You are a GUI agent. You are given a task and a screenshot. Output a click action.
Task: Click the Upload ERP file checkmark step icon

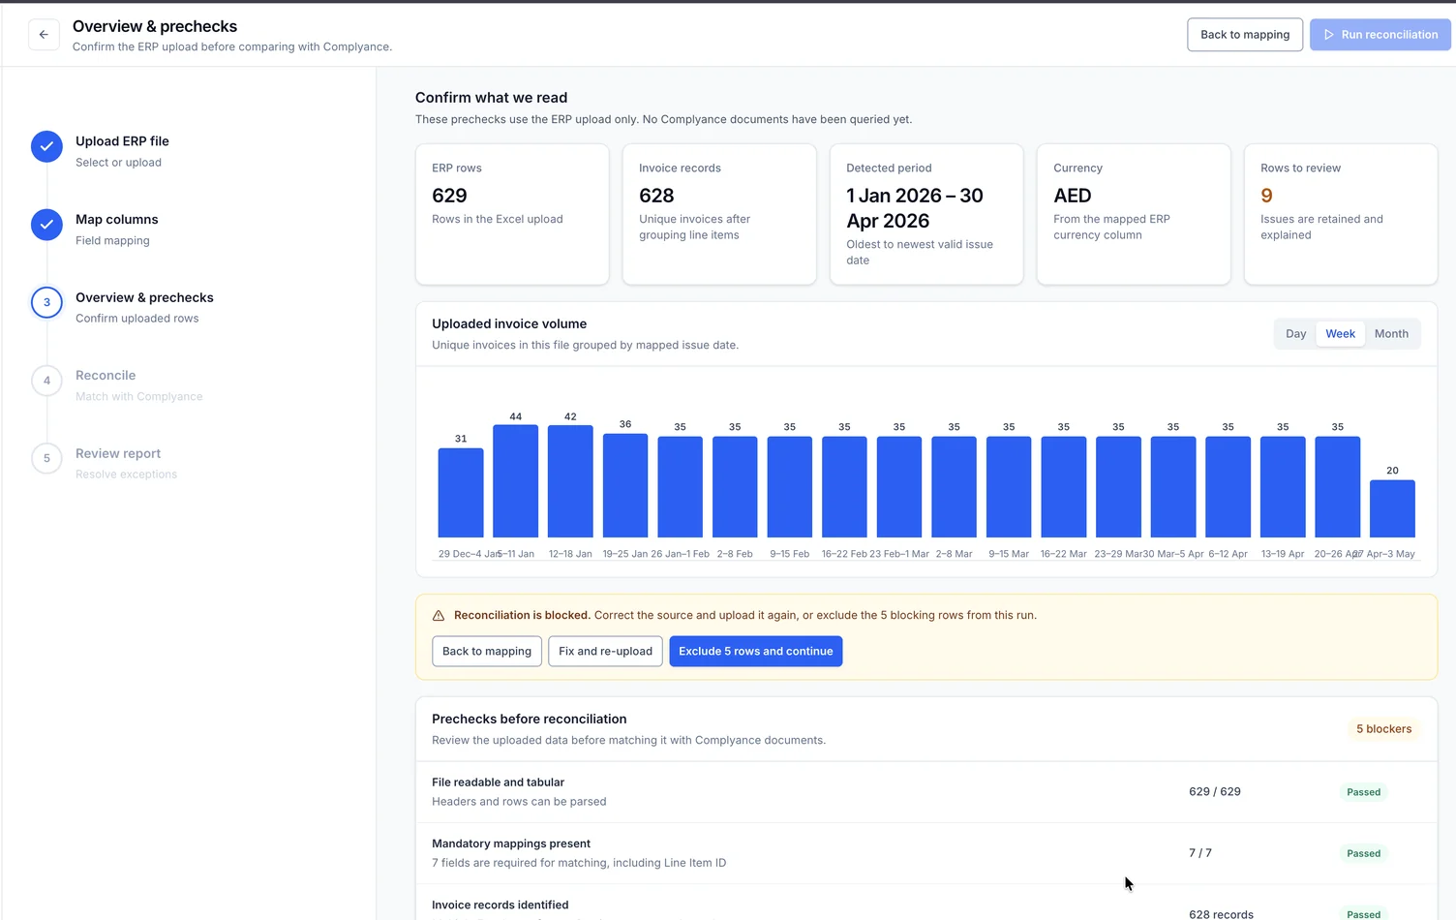(x=46, y=146)
